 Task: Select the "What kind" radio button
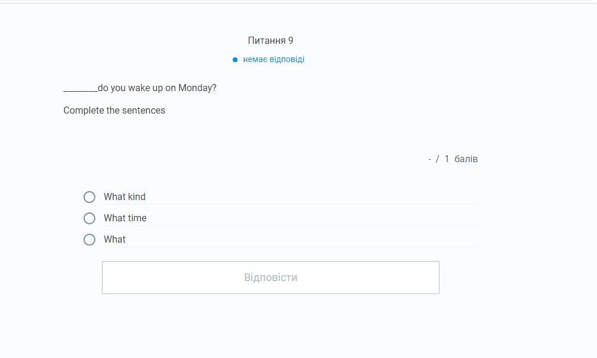pyautogui.click(x=89, y=197)
